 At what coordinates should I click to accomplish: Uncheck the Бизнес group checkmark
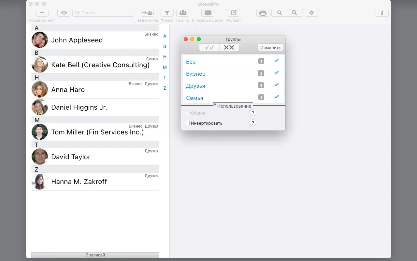click(277, 72)
